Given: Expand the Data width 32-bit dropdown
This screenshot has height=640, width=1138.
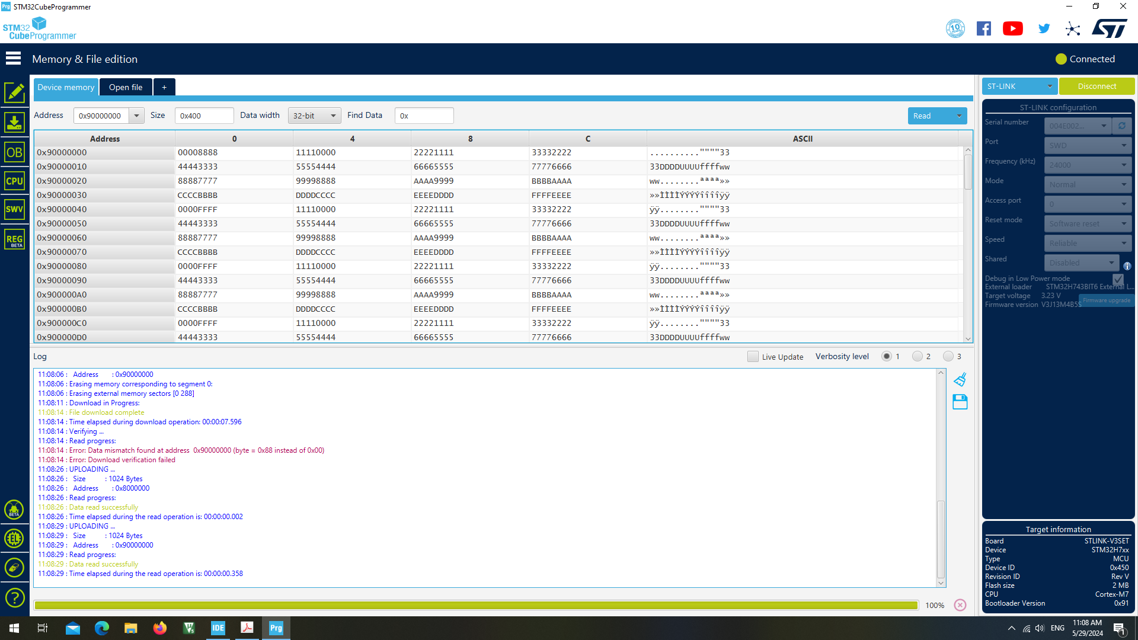Looking at the screenshot, I should pyautogui.click(x=315, y=116).
